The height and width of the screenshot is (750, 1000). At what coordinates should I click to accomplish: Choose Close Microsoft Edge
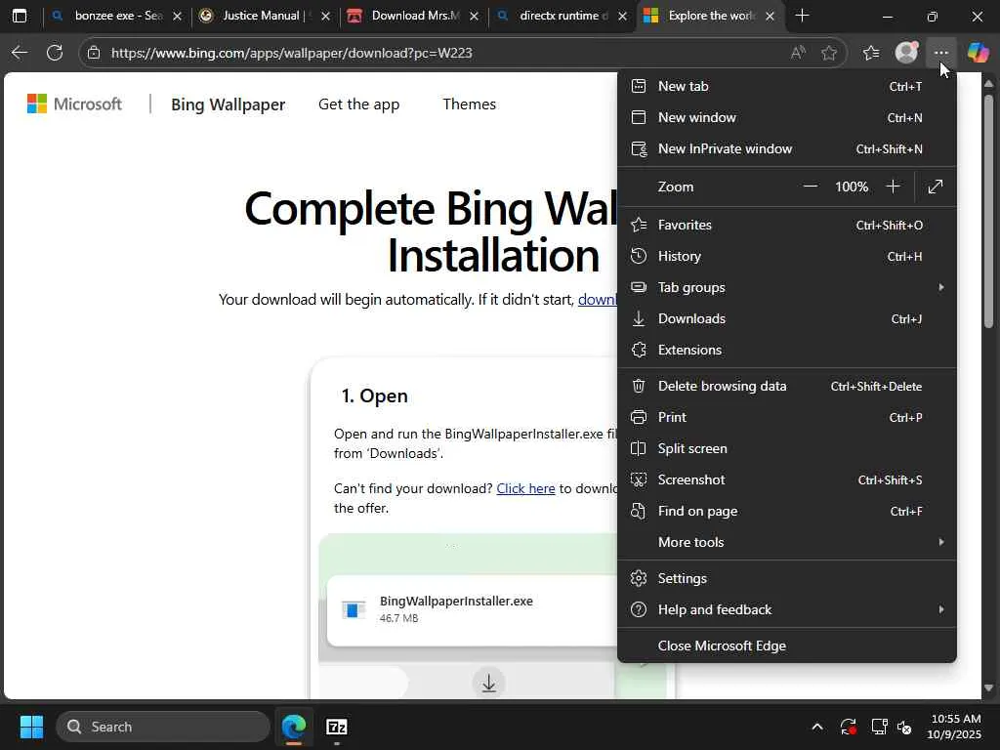click(787, 646)
